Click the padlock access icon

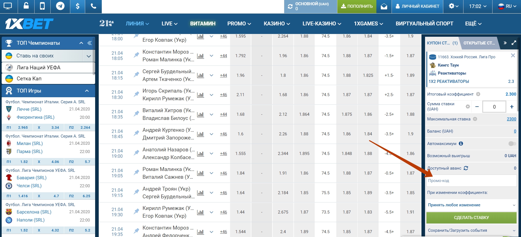point(26,6)
